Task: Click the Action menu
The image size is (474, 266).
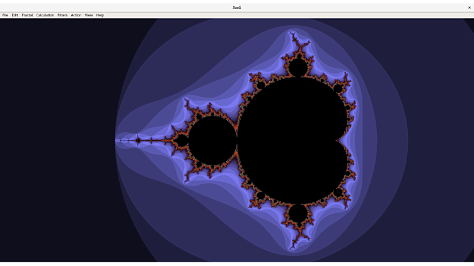Action: 76,15
